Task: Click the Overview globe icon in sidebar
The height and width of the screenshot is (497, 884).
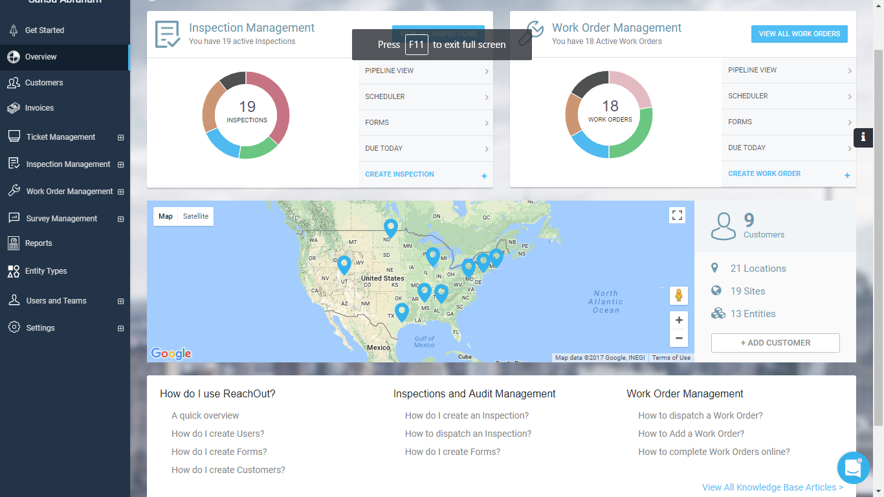Action: click(13, 57)
